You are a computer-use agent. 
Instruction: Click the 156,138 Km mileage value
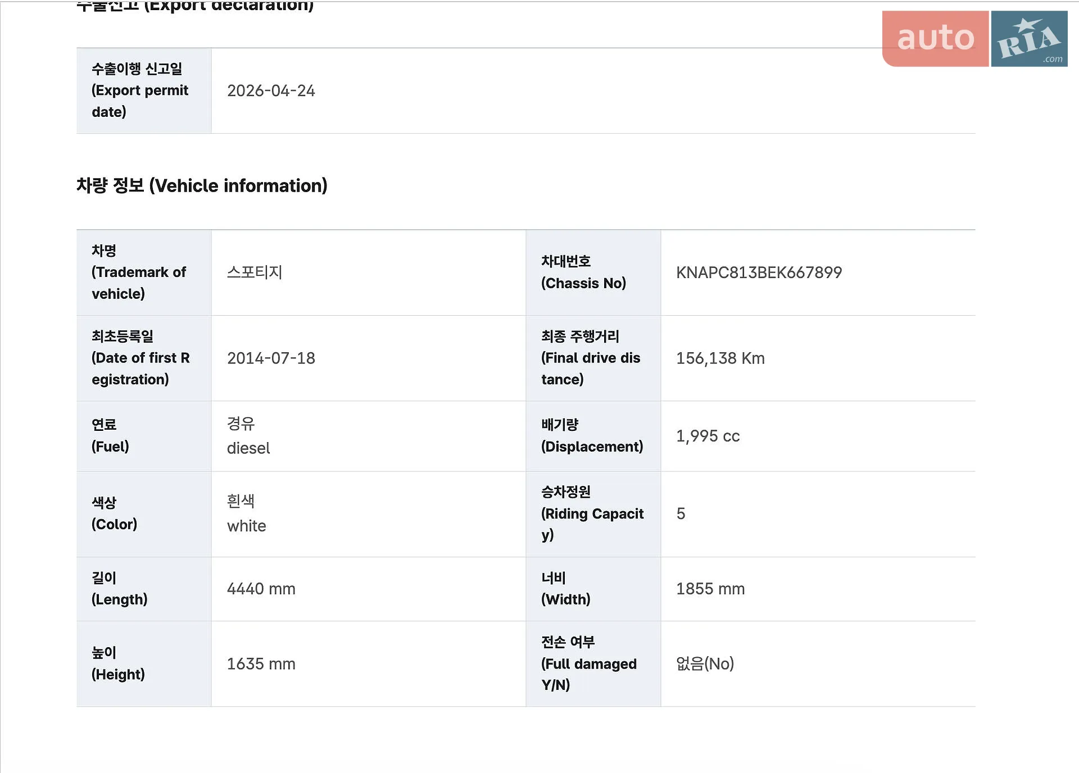[720, 358]
